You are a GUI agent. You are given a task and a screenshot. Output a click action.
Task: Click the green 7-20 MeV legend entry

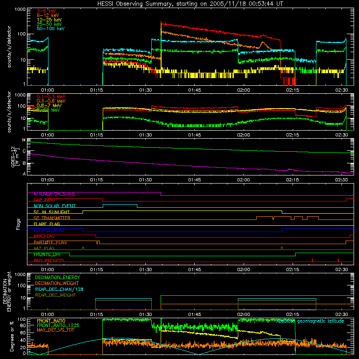48,110
